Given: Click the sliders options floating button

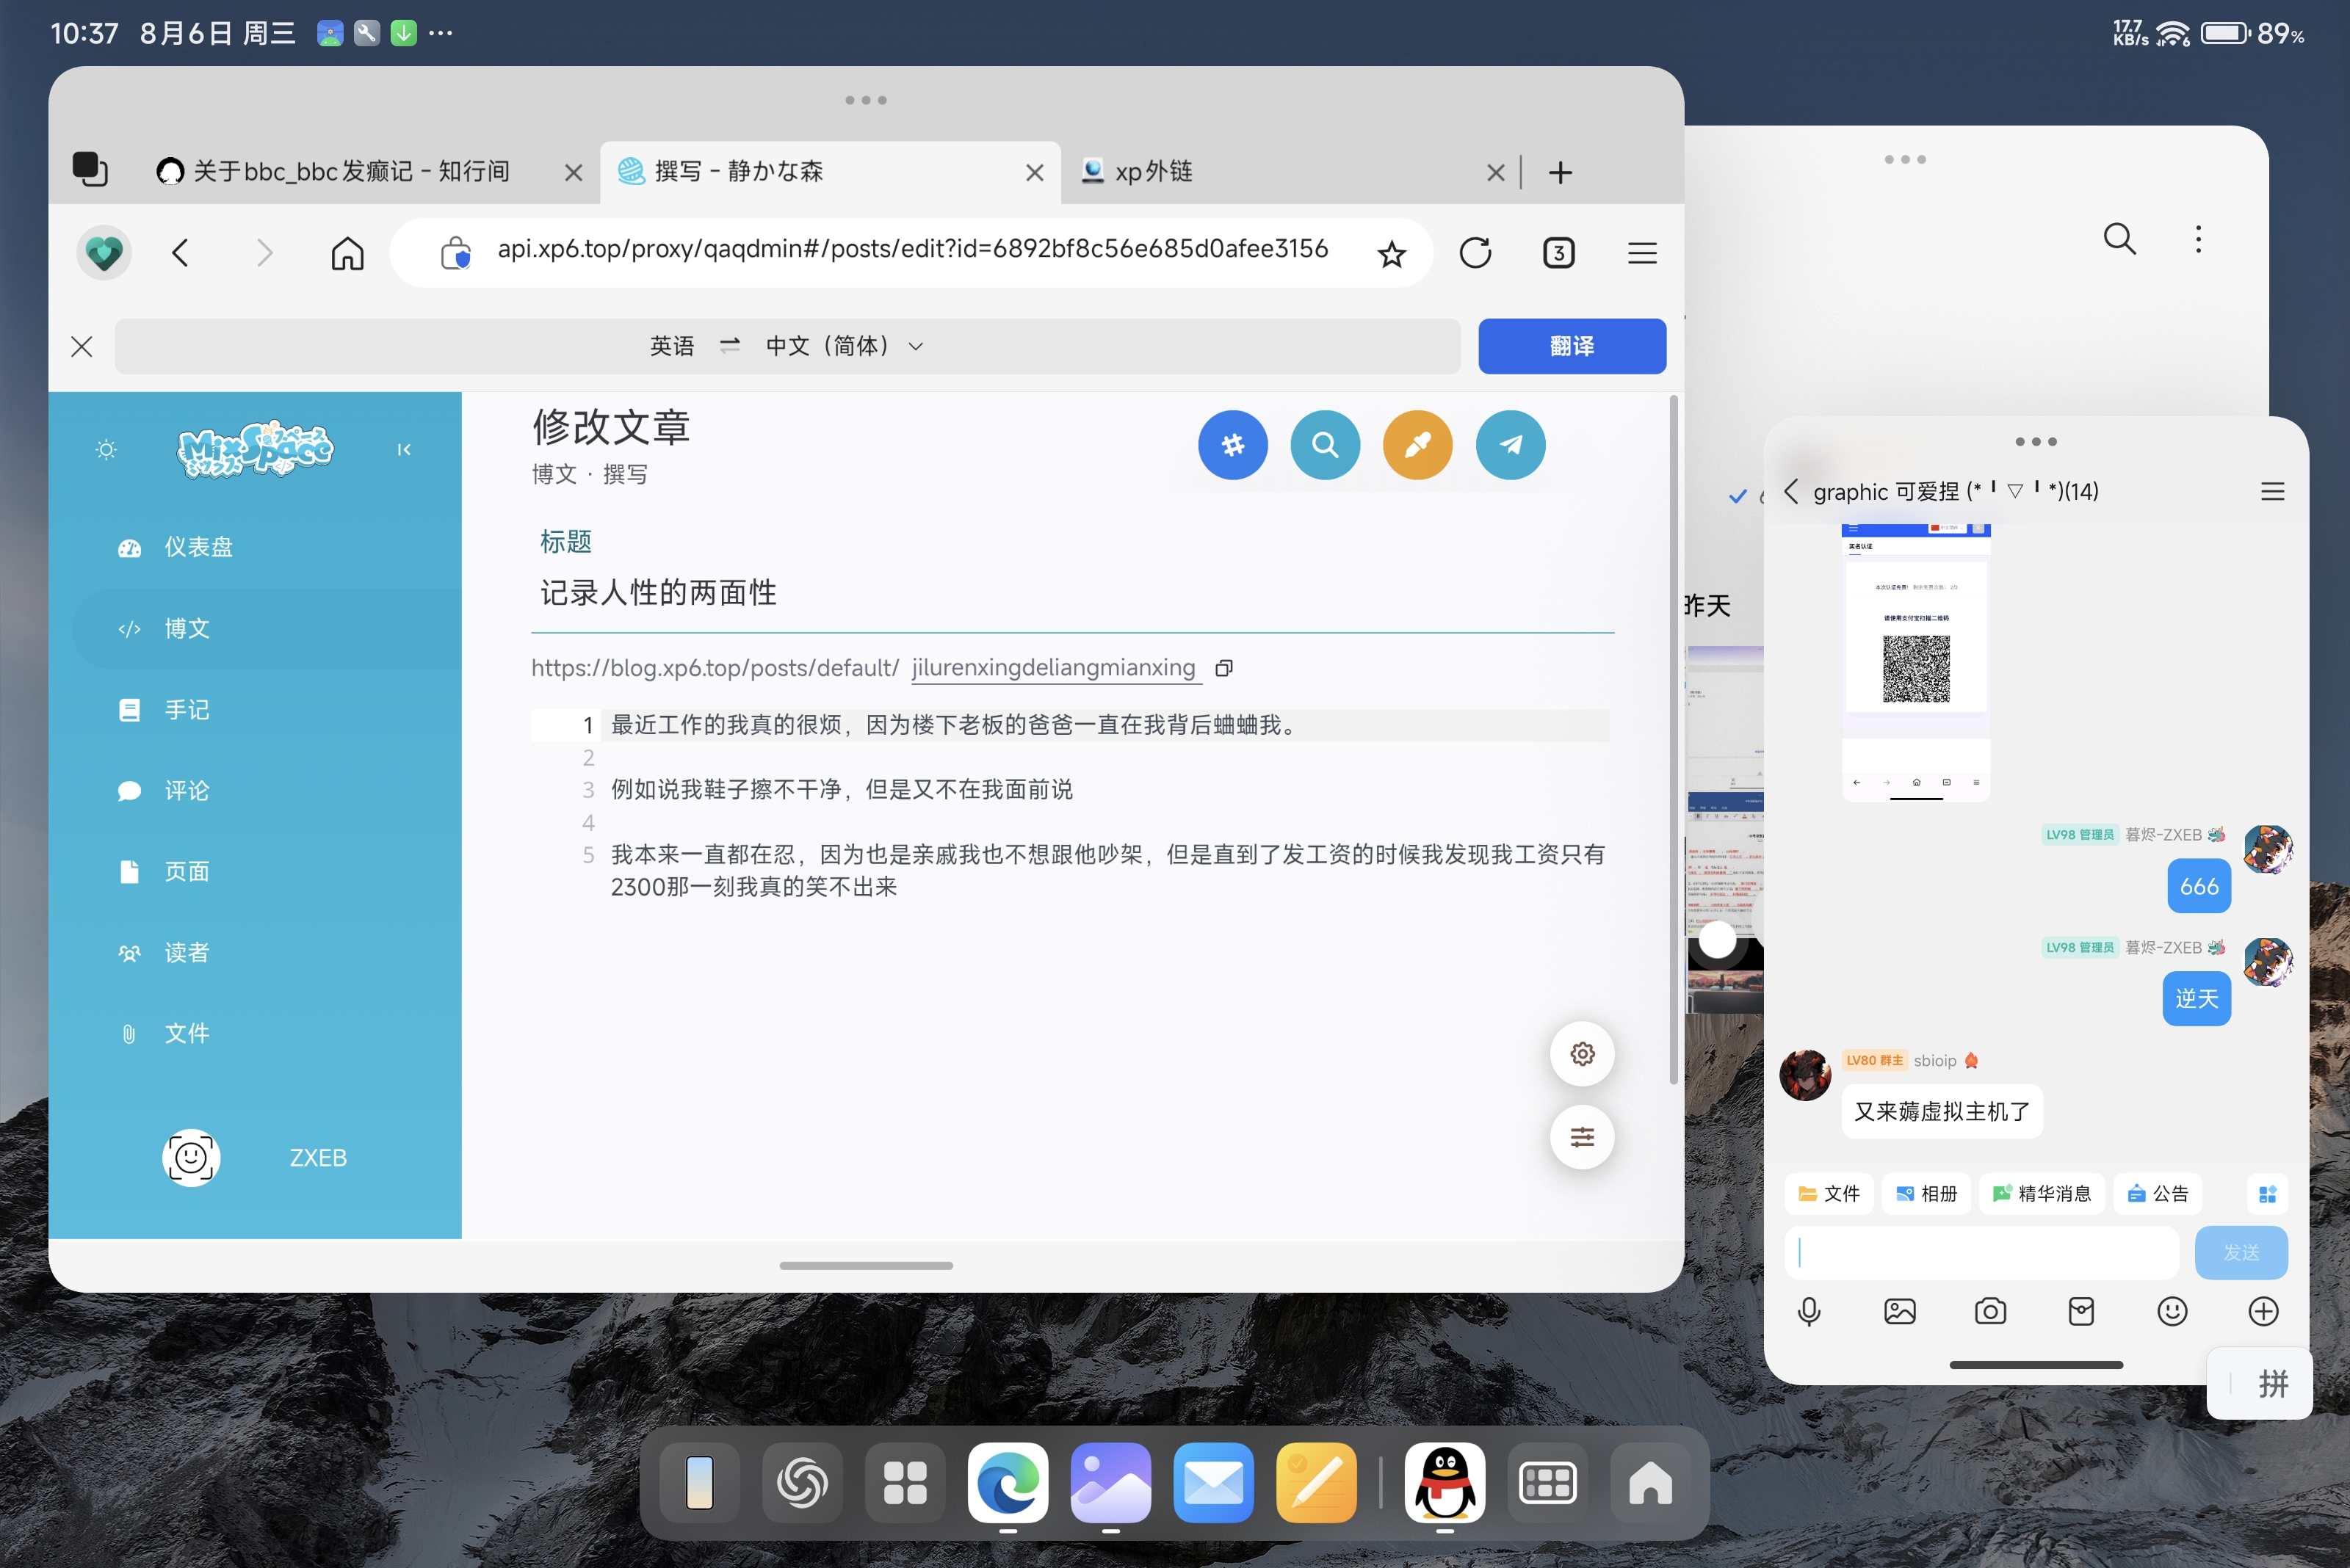Looking at the screenshot, I should 1582,1137.
